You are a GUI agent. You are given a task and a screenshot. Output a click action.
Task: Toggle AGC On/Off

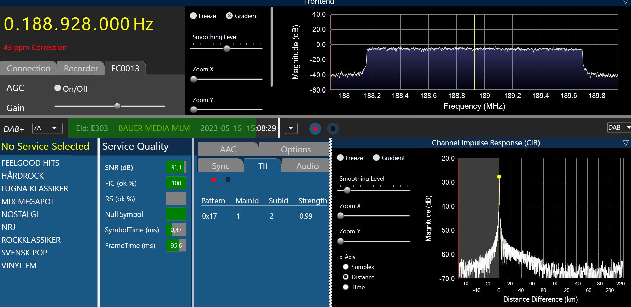[x=58, y=88]
